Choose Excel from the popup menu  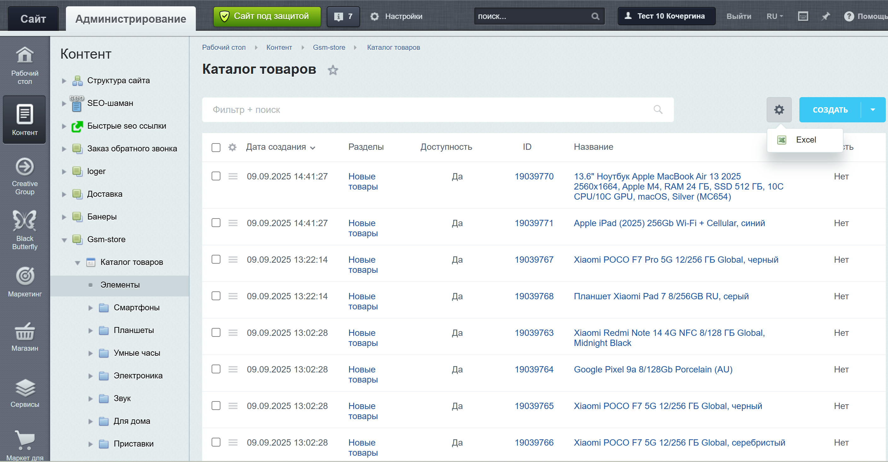tap(805, 140)
